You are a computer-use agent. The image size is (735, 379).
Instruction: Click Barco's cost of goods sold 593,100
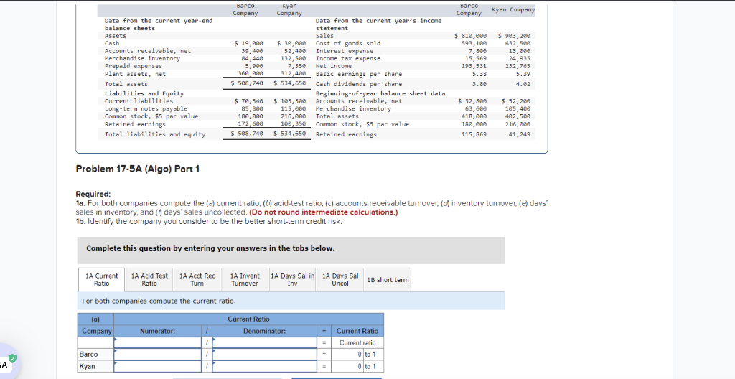tap(474, 43)
